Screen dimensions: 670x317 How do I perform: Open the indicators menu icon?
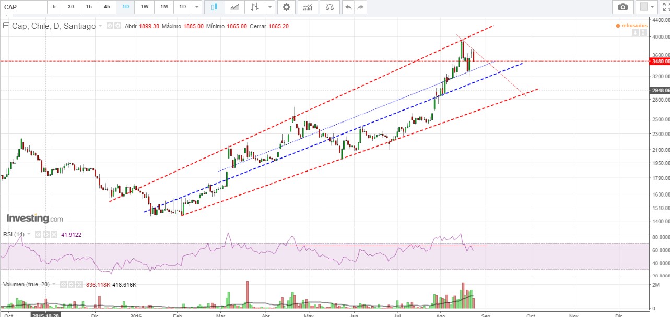tap(309, 7)
